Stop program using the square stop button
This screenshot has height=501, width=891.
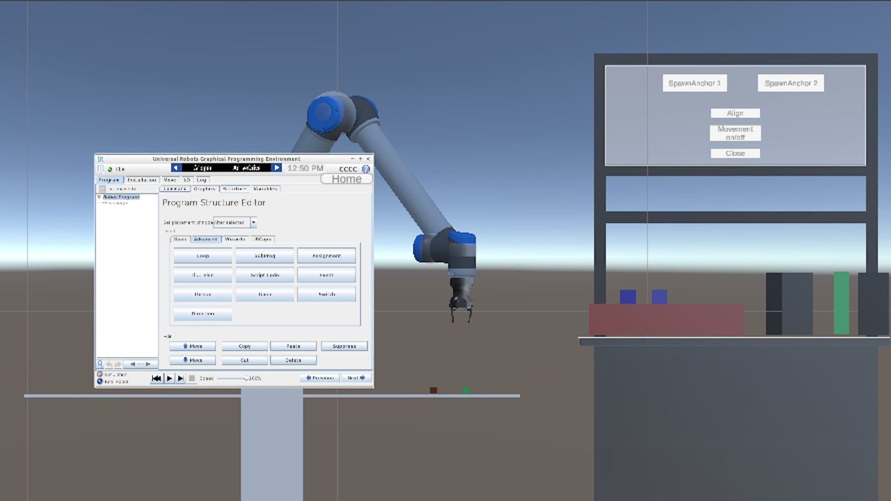click(x=192, y=379)
